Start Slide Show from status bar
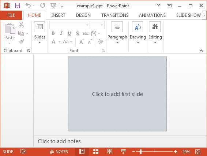207x156 pixels. coord(123,152)
